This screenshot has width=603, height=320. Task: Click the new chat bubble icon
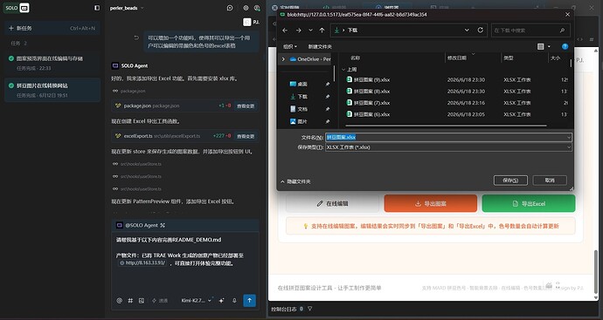pyautogui.click(x=230, y=8)
